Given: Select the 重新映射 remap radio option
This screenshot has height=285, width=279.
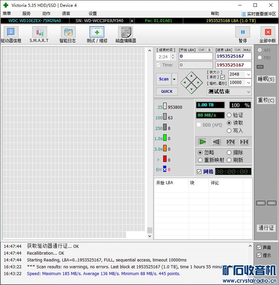Looking at the screenshot, I should [200, 160].
